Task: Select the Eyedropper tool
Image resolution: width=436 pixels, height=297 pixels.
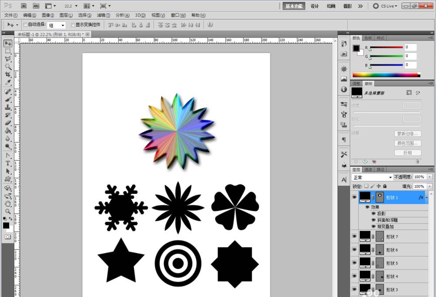Action: [8, 82]
